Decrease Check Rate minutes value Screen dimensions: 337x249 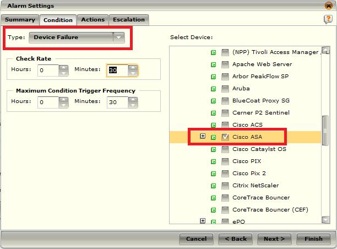point(133,73)
